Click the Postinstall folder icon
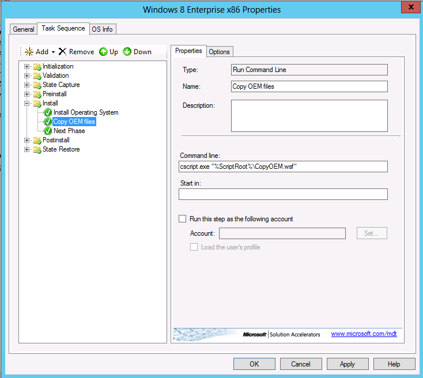The image size is (423, 378). [x=37, y=140]
